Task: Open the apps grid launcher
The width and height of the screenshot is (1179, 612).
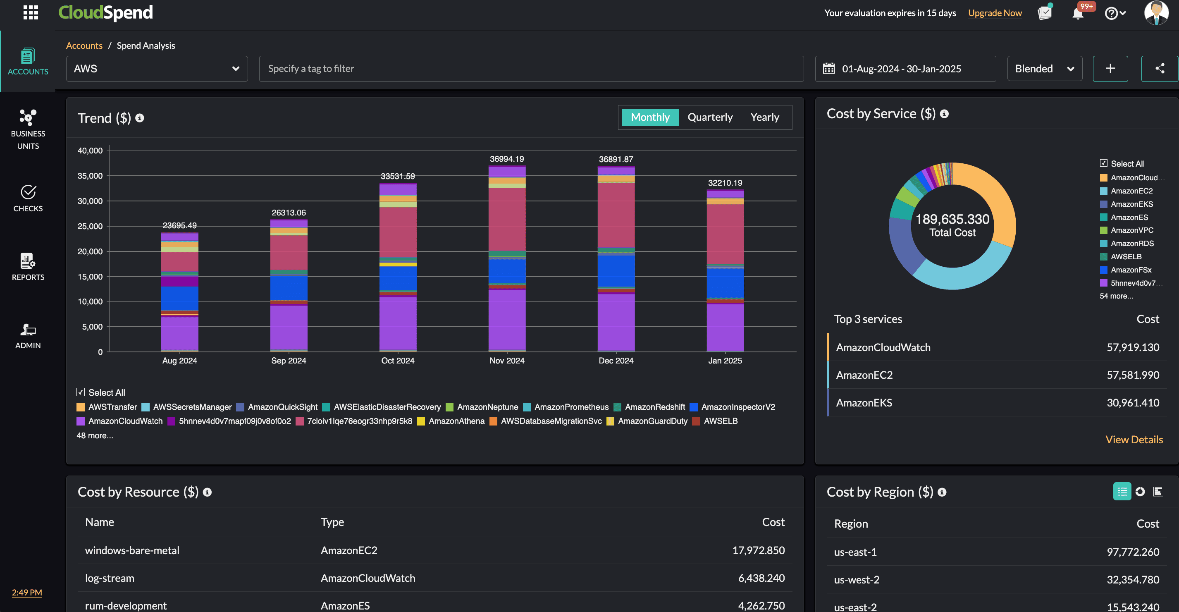Action: [x=30, y=12]
